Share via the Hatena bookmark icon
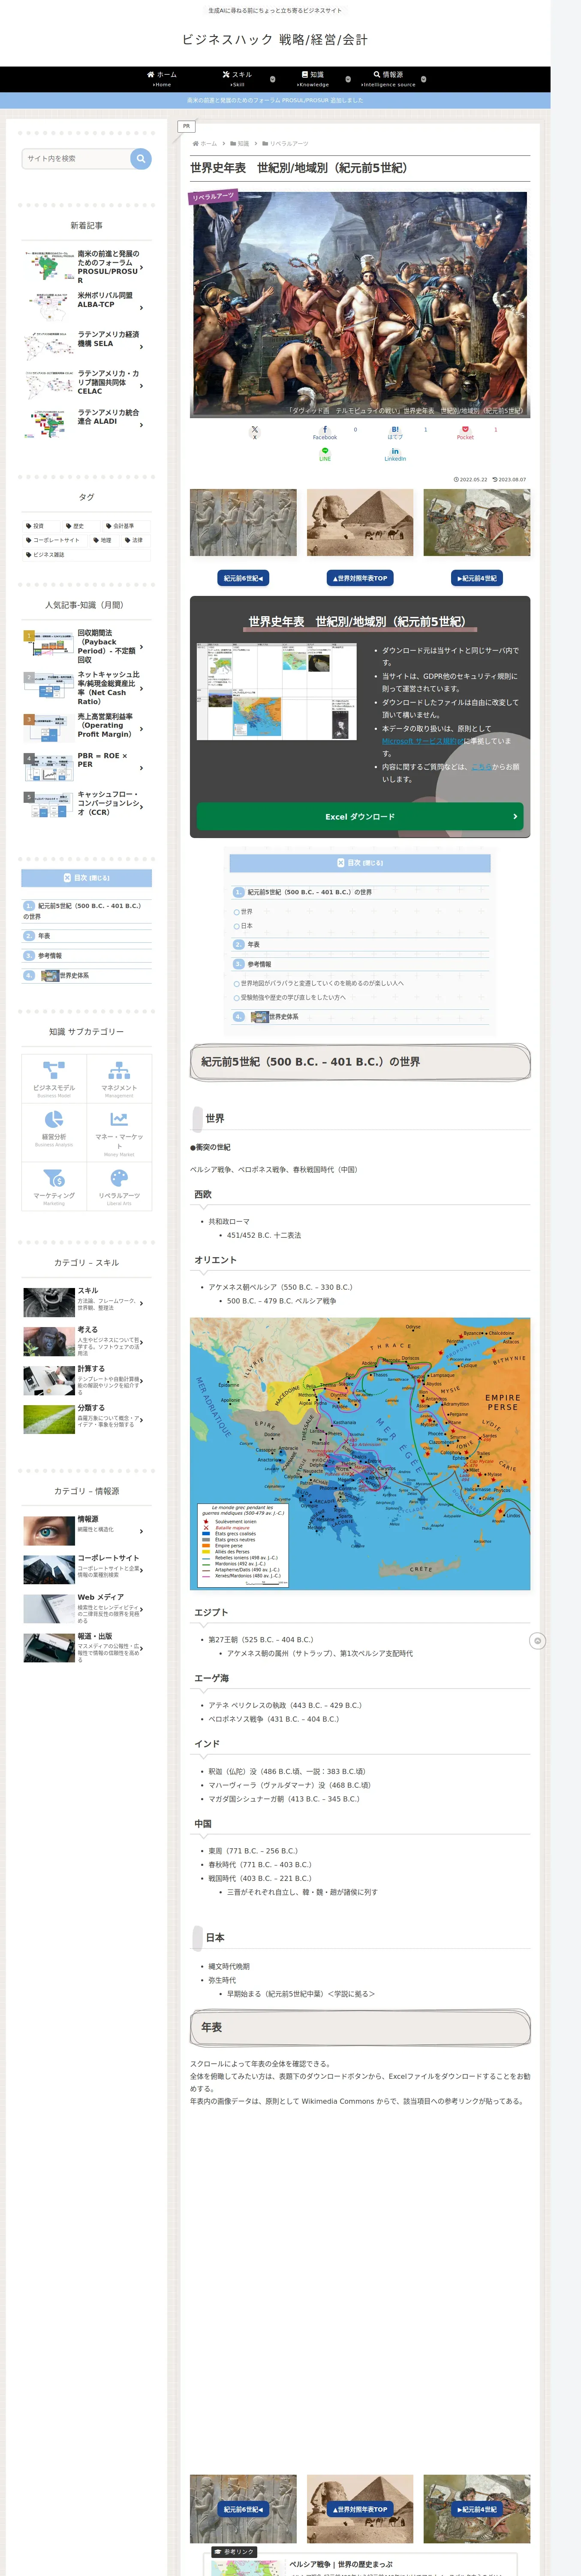Screen dimensions: 581x2576 point(395,432)
